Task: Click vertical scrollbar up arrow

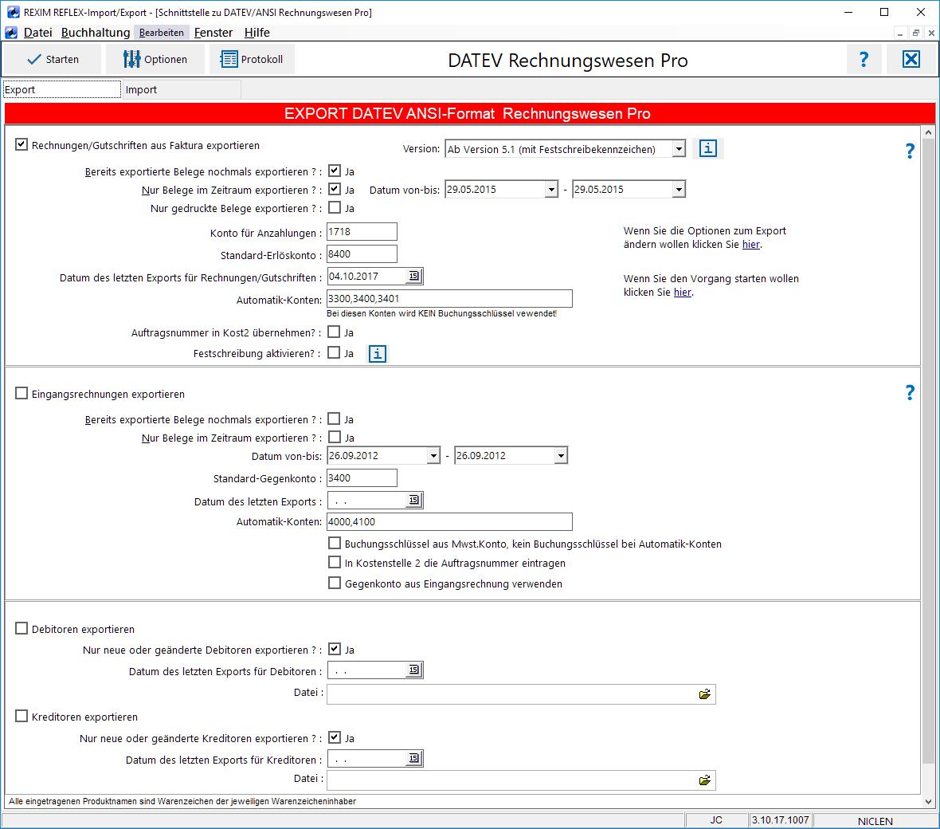Action: 928,132
